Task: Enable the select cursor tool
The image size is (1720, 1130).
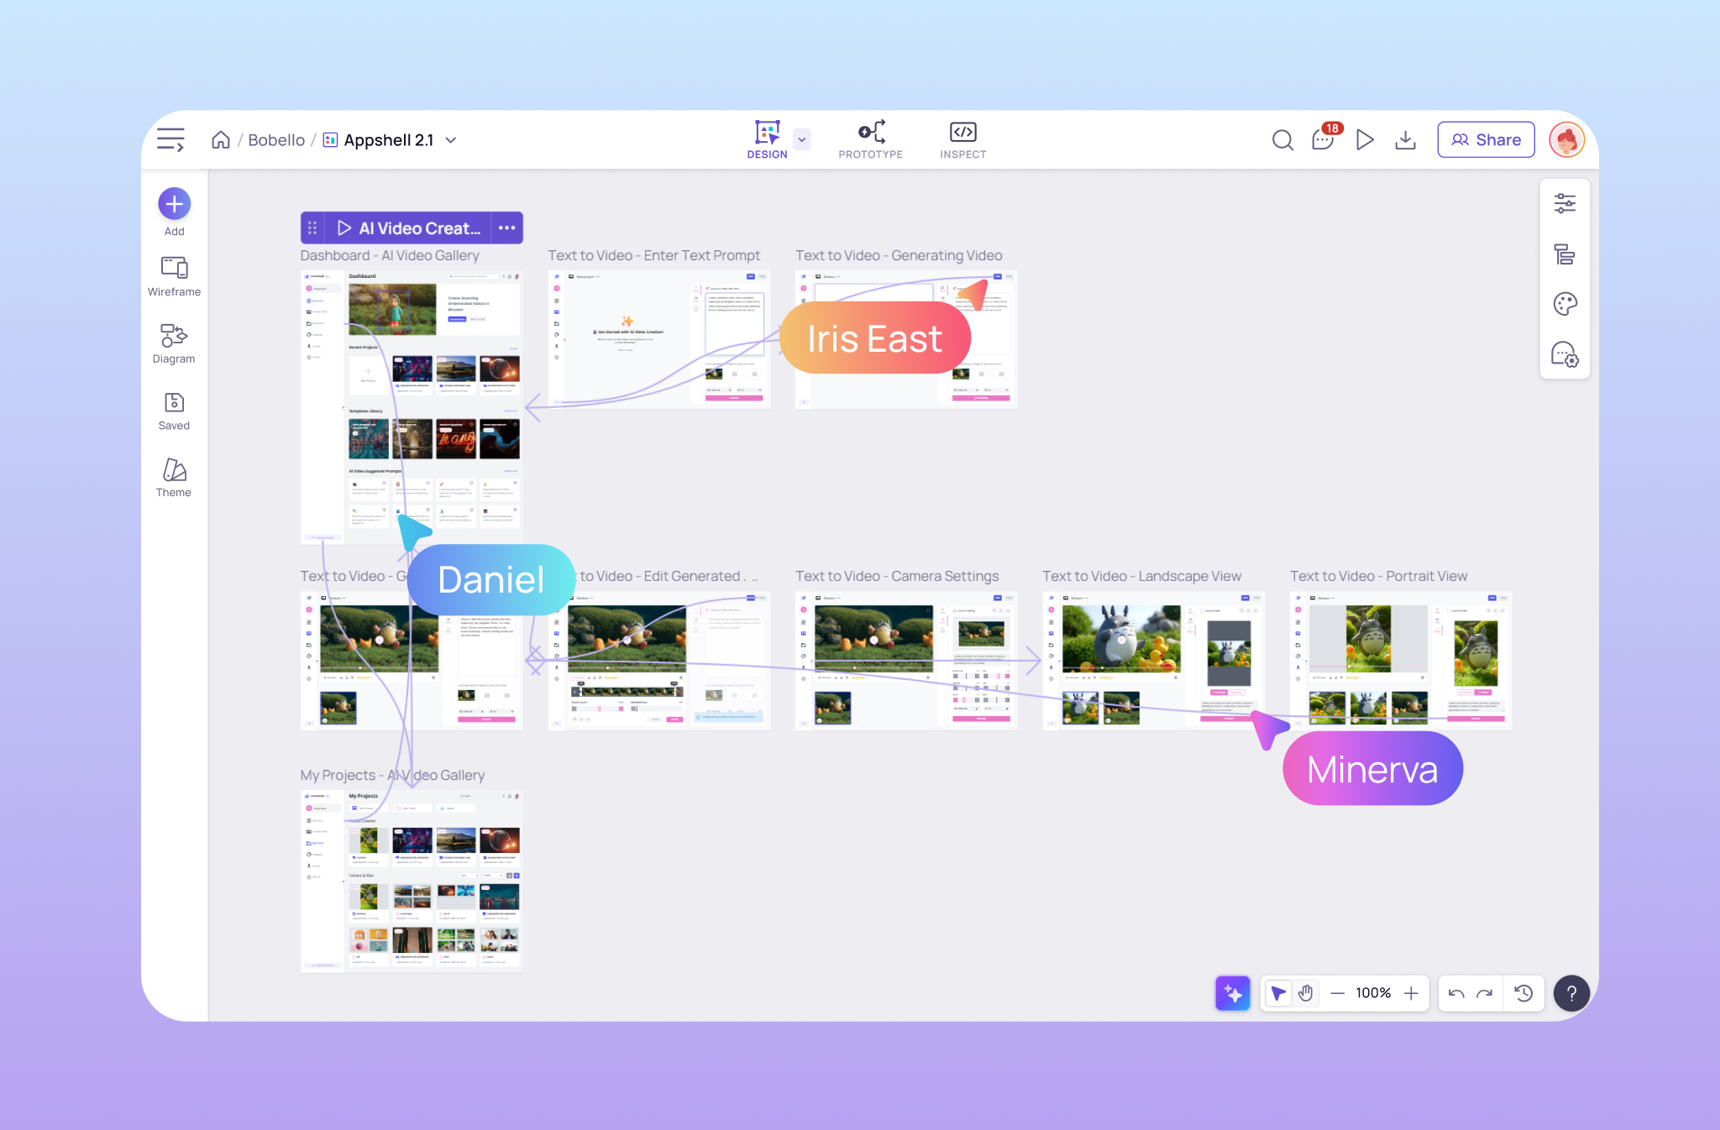Action: click(x=1278, y=992)
